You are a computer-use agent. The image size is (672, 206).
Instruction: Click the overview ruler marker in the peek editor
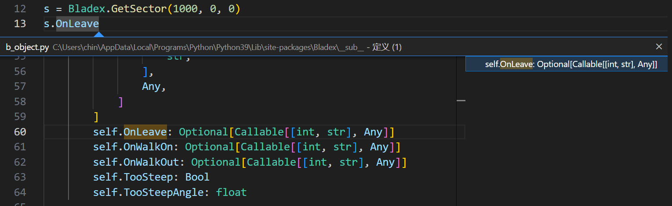[x=461, y=101]
